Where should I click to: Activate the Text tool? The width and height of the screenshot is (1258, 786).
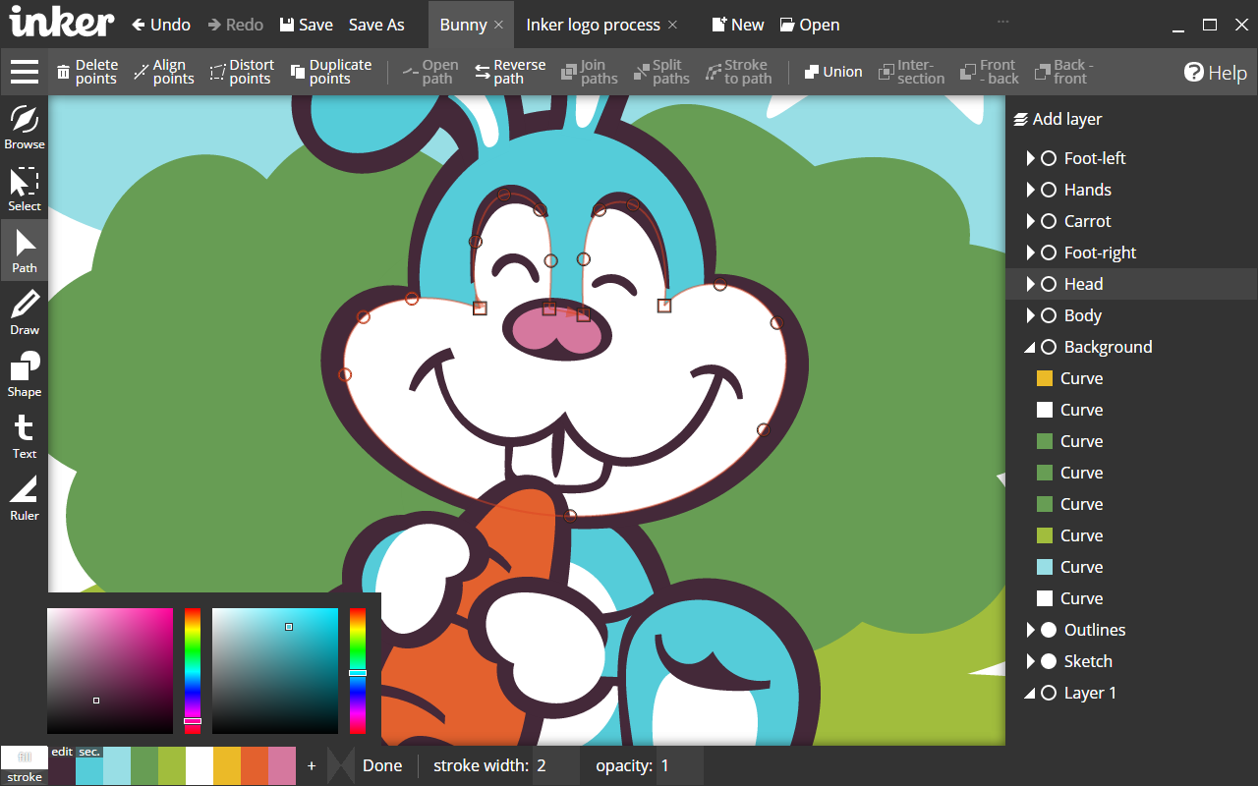24,435
